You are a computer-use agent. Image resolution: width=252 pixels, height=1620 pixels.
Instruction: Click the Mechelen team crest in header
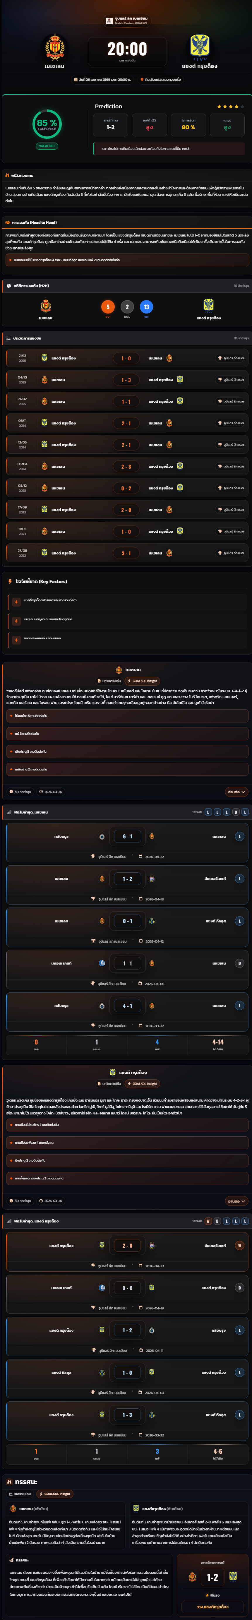point(55,47)
